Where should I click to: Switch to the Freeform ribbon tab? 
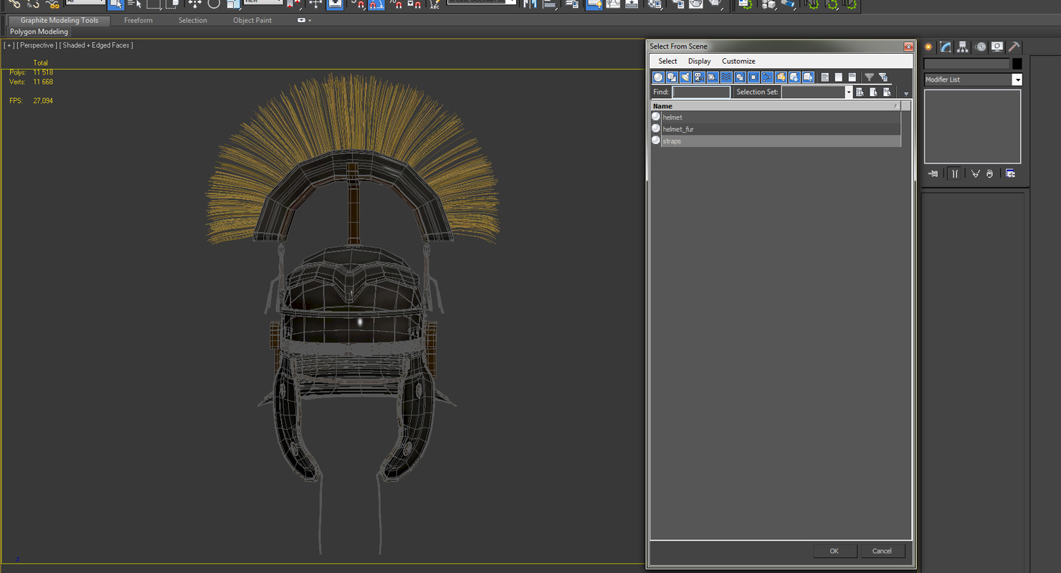click(138, 21)
